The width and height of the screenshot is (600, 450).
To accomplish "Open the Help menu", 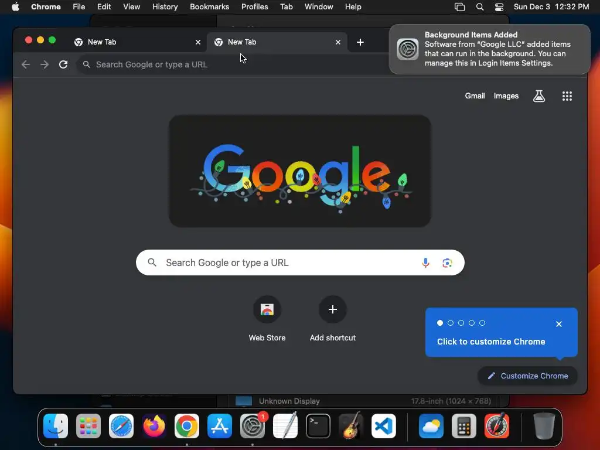I will 353,7.
